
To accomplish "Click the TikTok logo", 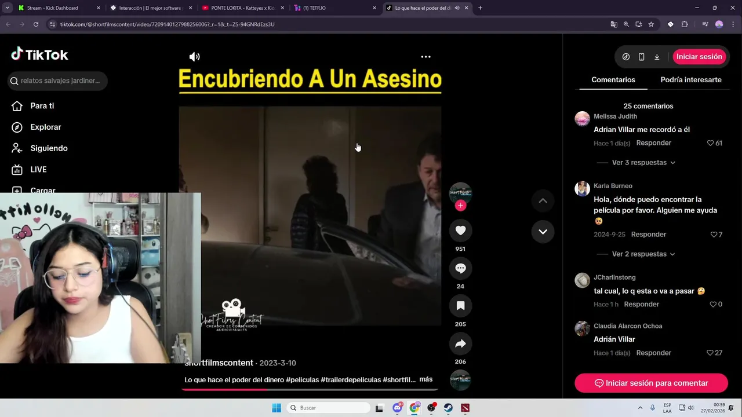I will click(39, 55).
